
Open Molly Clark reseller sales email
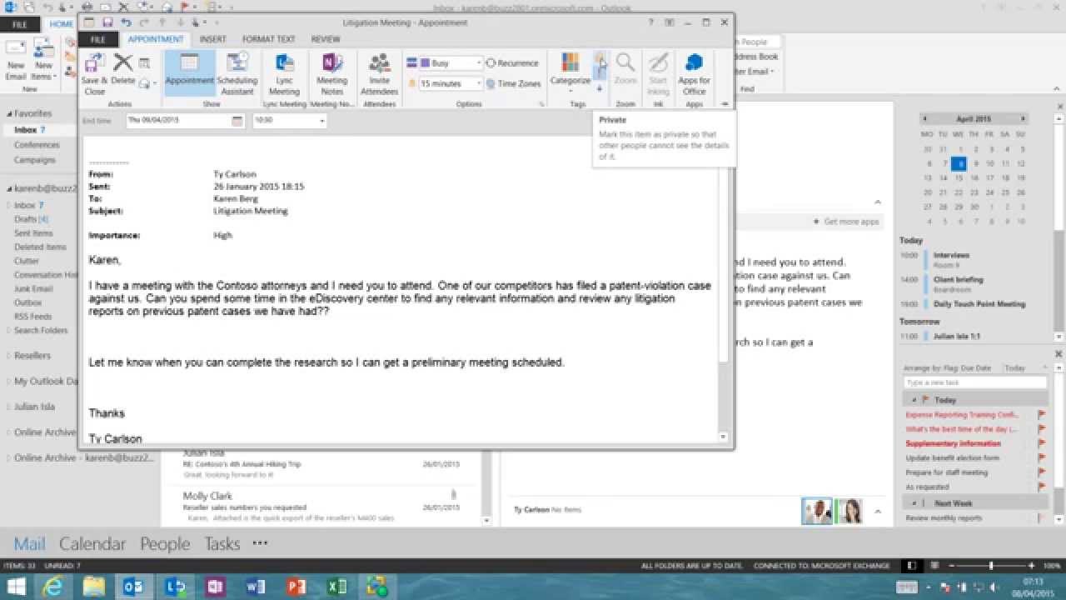pos(321,507)
